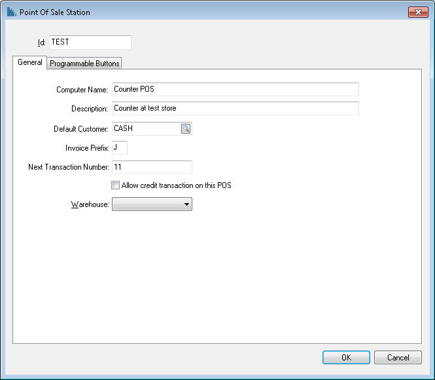Confirm settings with the OK button
The height and width of the screenshot is (380, 435).
tap(346, 357)
